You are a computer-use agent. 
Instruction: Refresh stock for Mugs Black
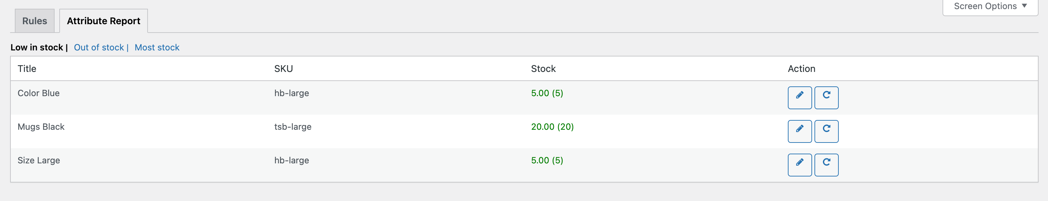(x=826, y=131)
